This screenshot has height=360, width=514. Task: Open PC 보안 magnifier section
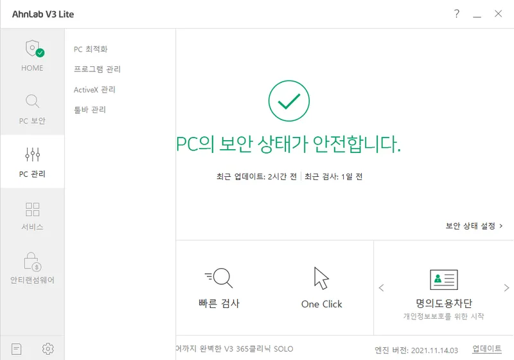[x=32, y=101]
